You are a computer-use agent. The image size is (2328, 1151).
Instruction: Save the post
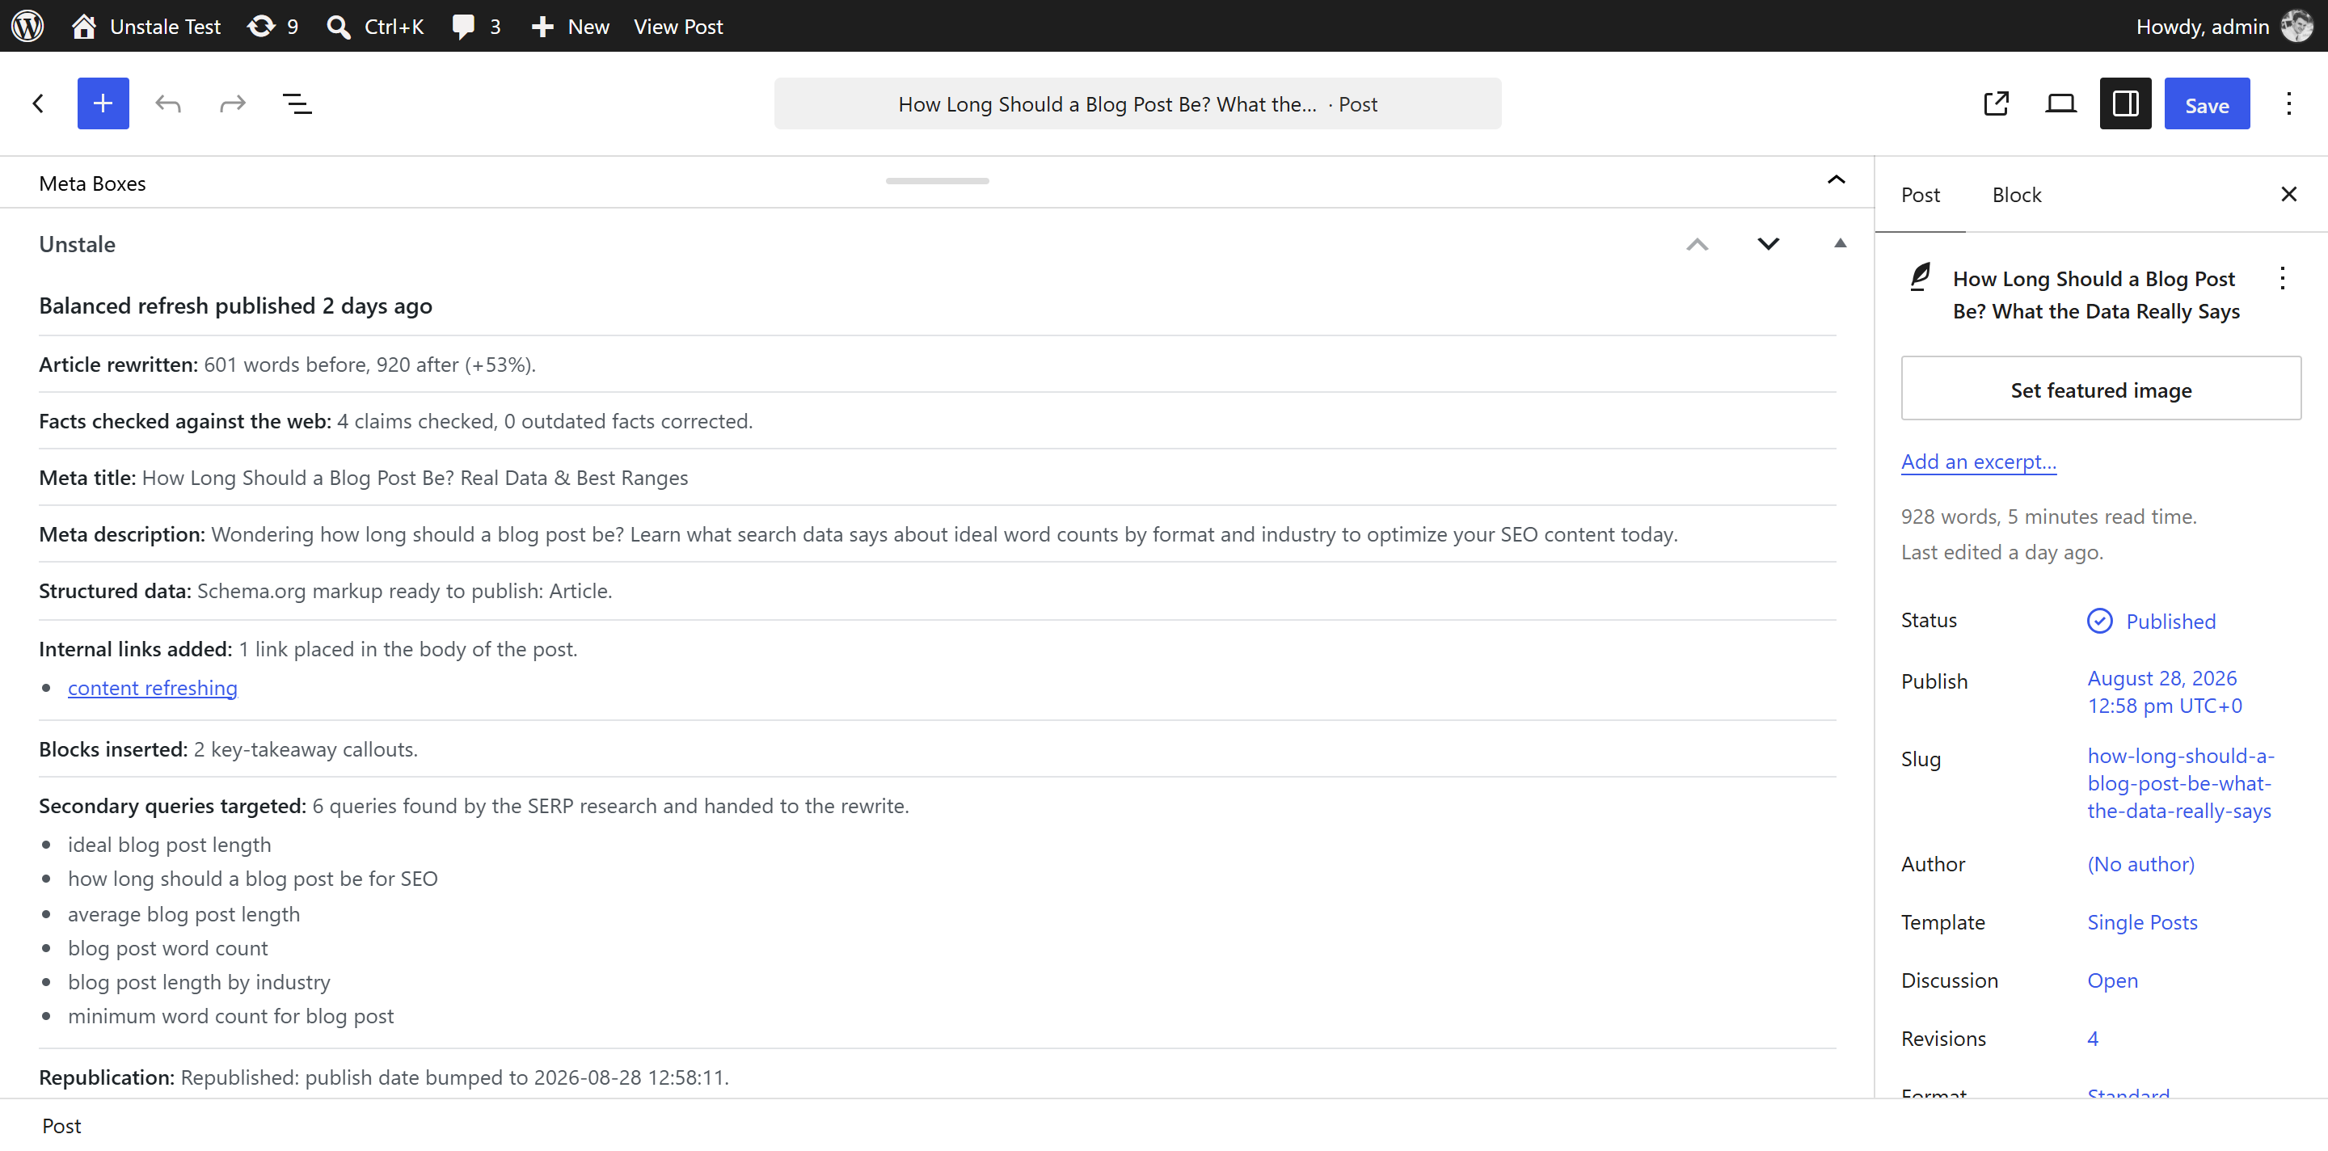tap(2206, 104)
